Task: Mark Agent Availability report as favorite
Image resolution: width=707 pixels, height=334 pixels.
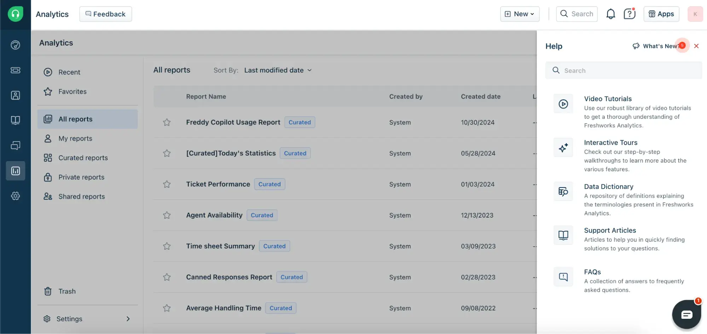Action: pyautogui.click(x=167, y=215)
